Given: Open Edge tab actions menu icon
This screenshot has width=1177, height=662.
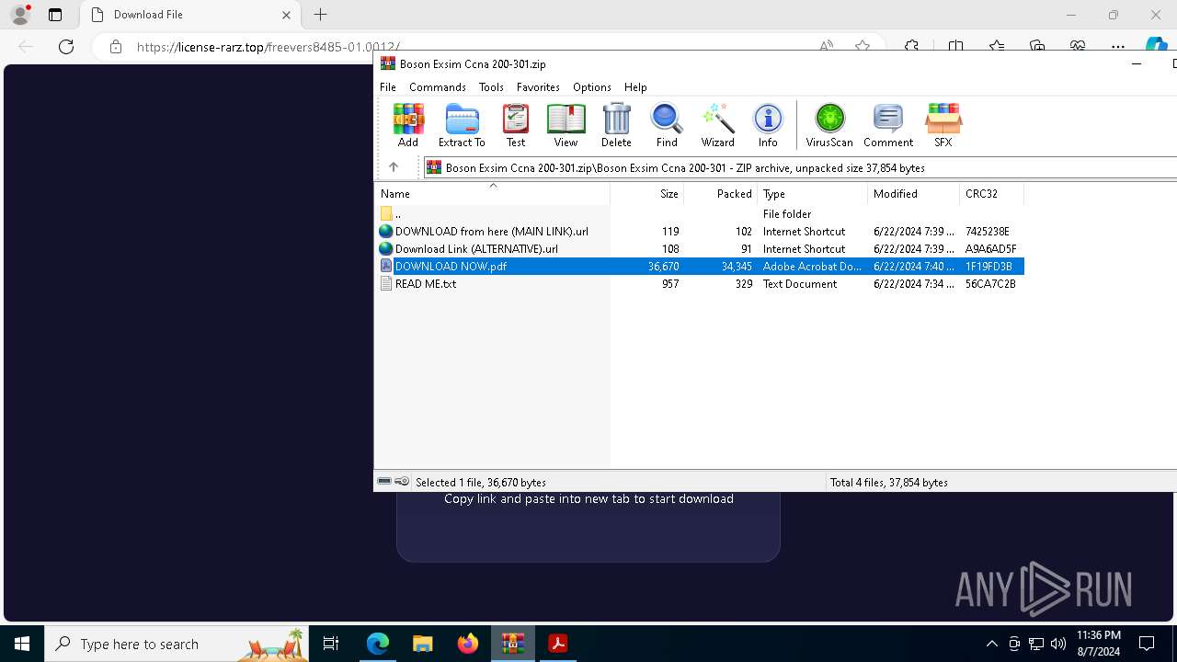Looking at the screenshot, I should point(55,15).
